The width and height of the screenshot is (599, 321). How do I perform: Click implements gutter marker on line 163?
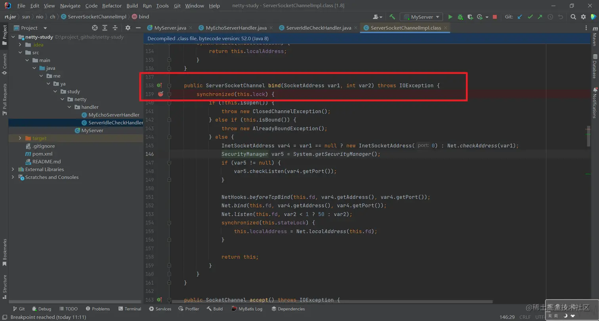tap(159, 300)
